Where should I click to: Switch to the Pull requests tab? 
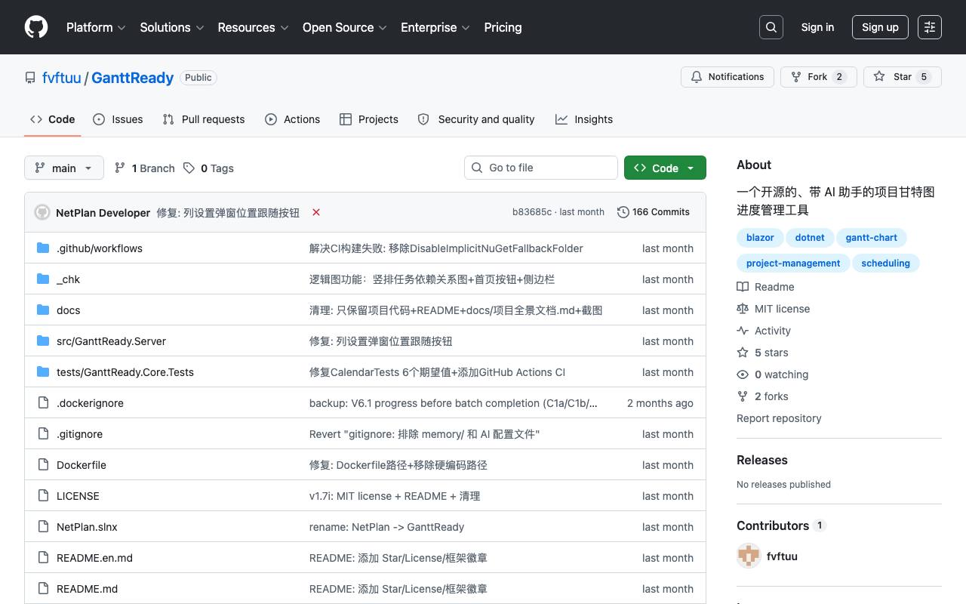[204, 119]
